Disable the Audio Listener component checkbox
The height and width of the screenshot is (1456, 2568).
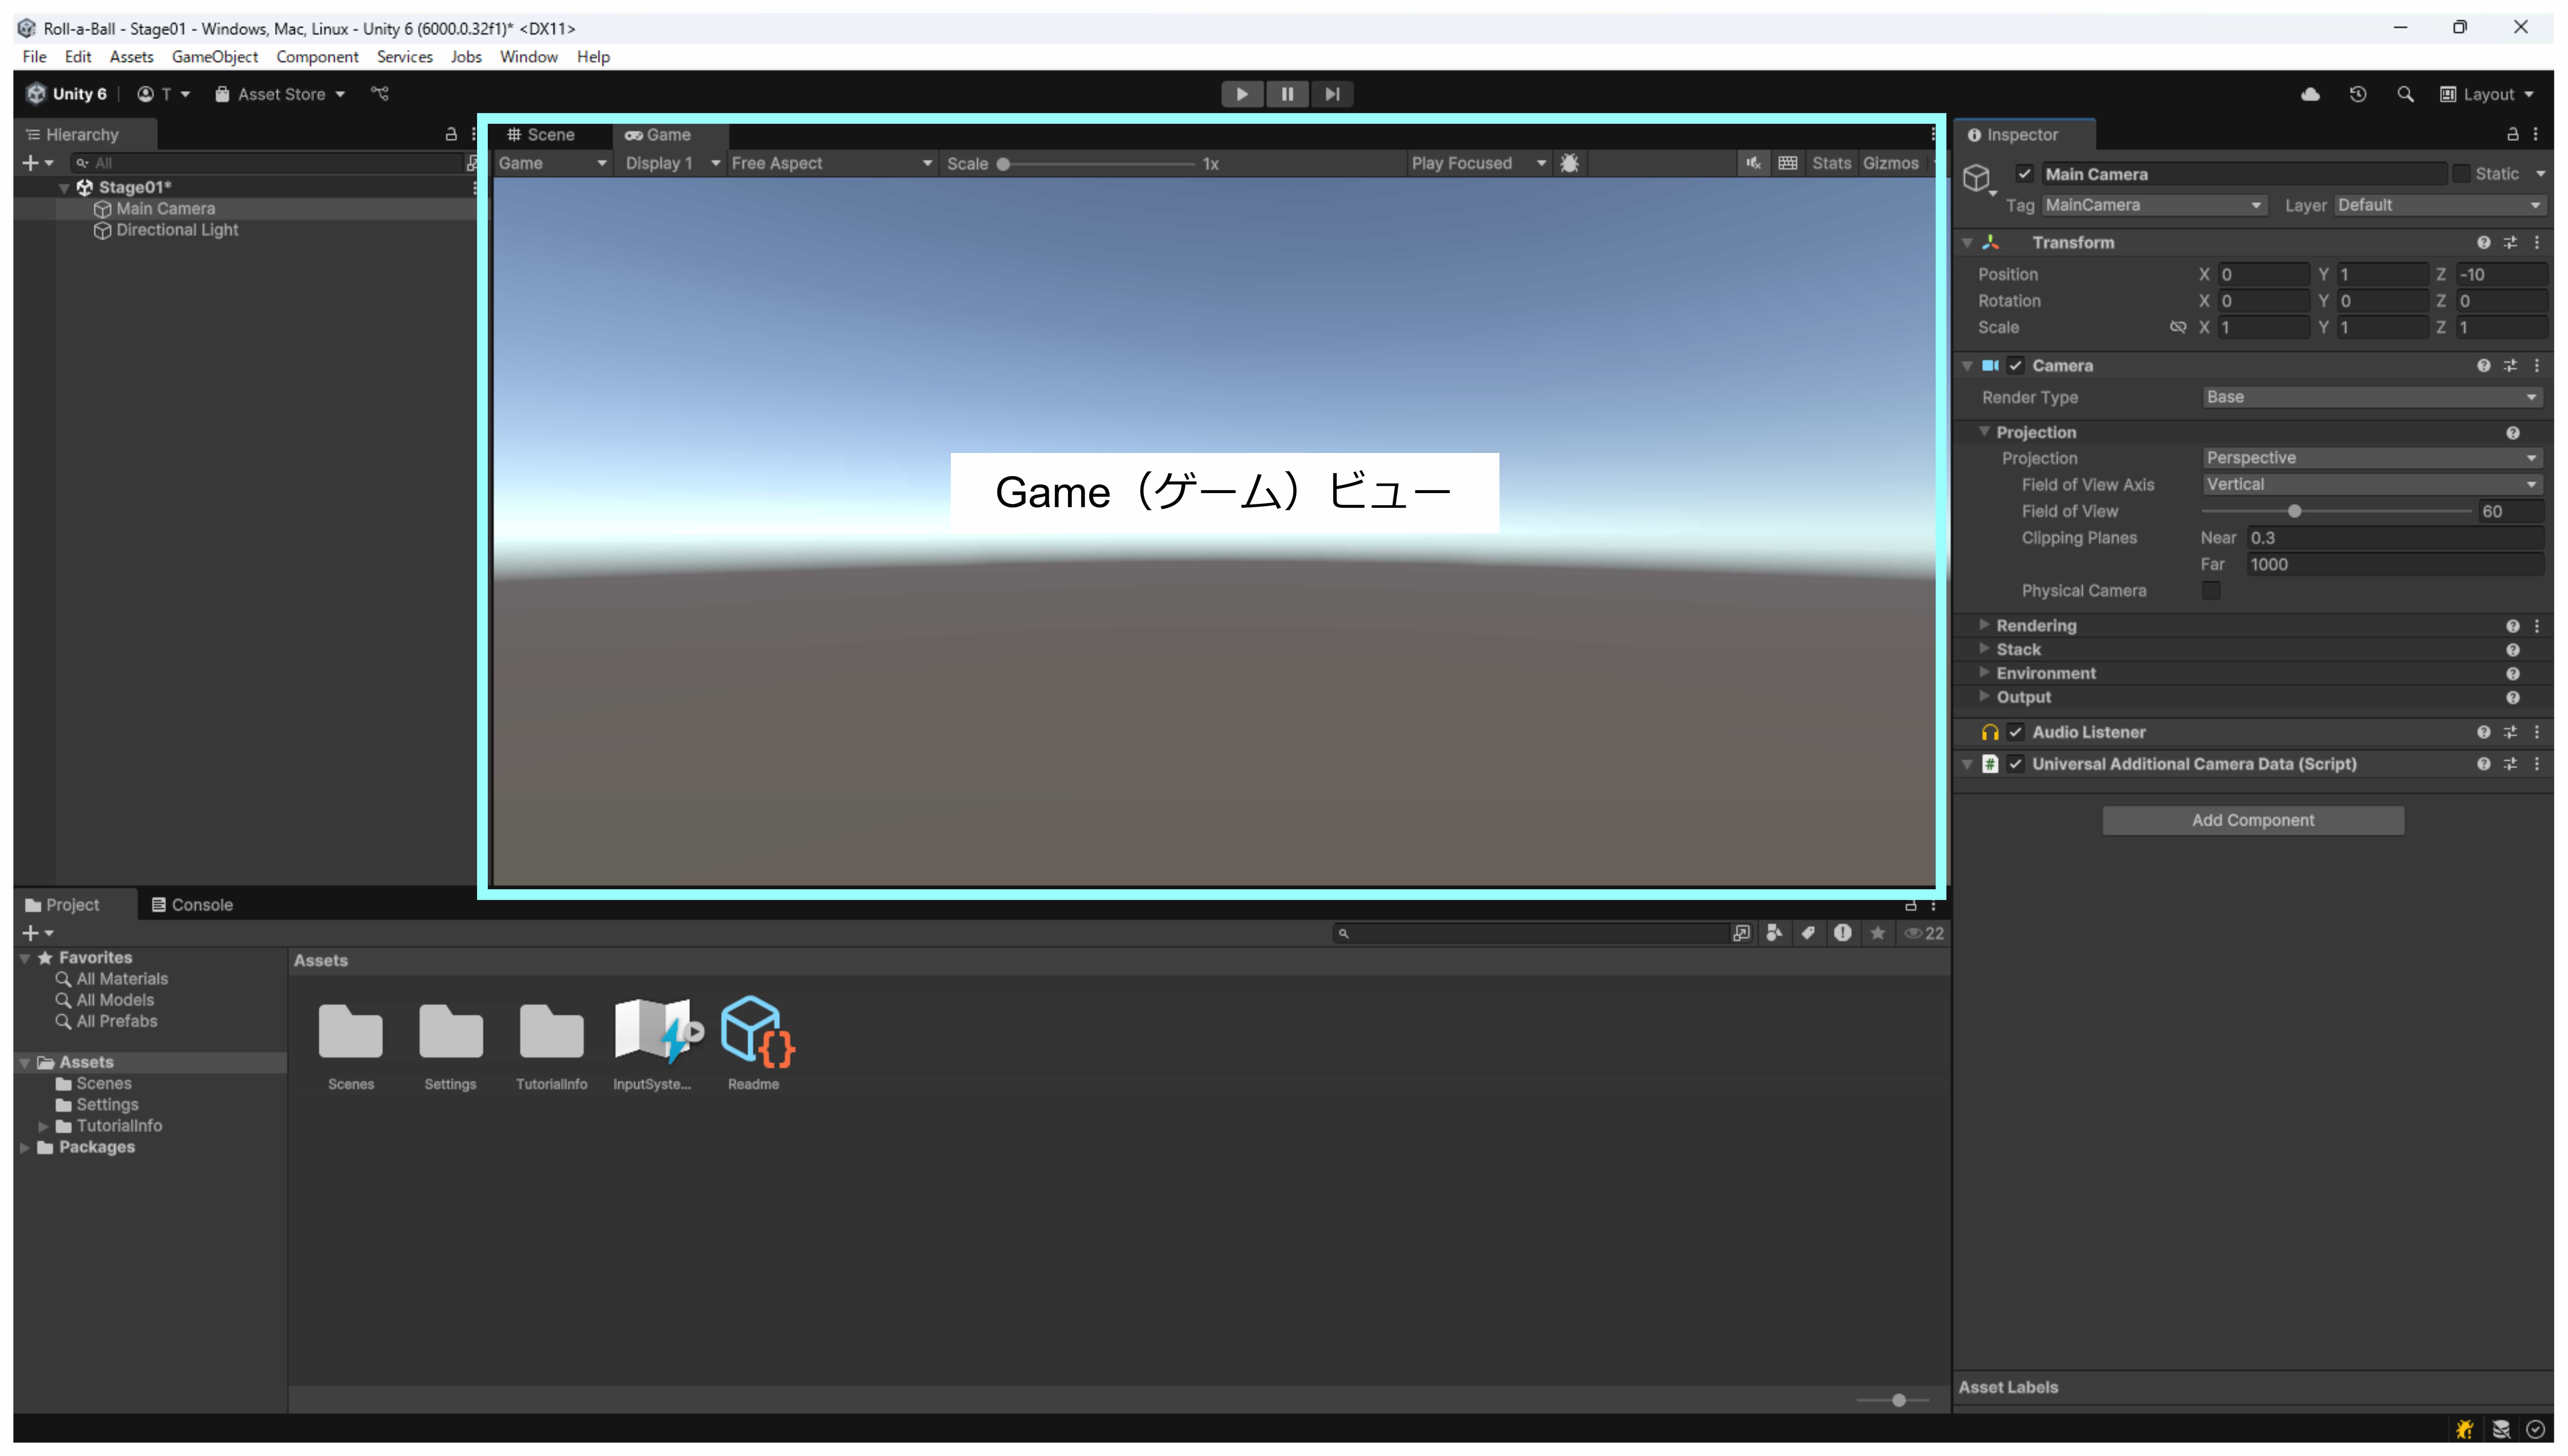2015,732
